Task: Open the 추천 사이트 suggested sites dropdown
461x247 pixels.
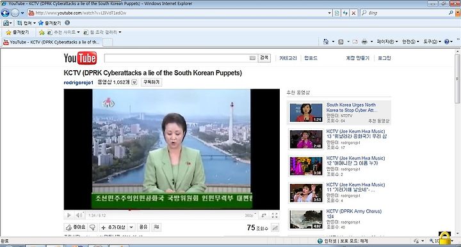Action: (x=63, y=32)
